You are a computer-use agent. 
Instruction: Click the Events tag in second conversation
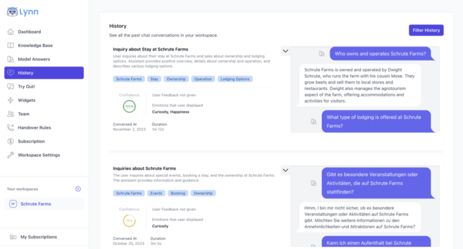click(156, 193)
